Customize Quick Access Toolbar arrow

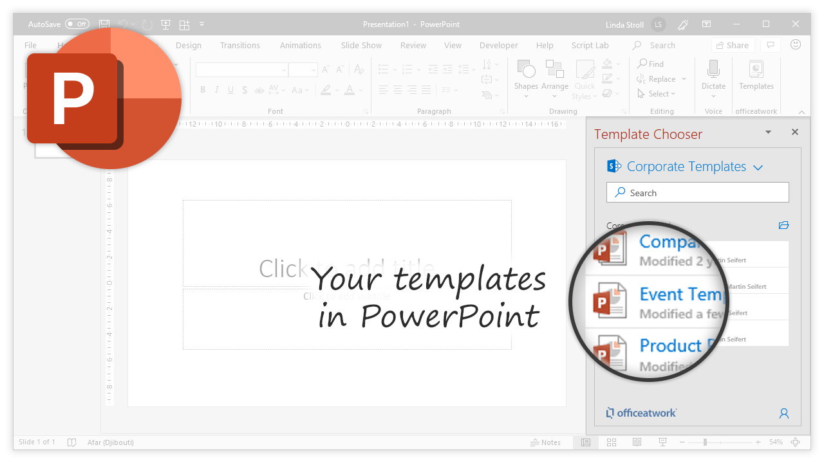coord(201,24)
